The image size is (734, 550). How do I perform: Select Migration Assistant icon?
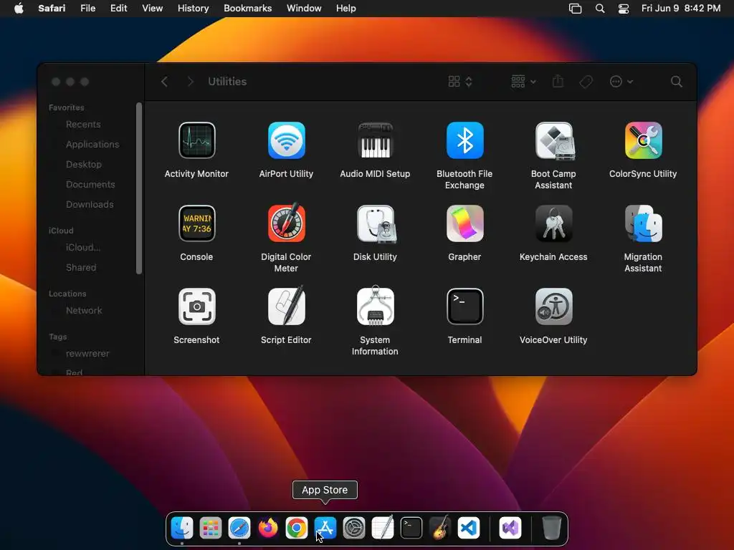click(643, 223)
